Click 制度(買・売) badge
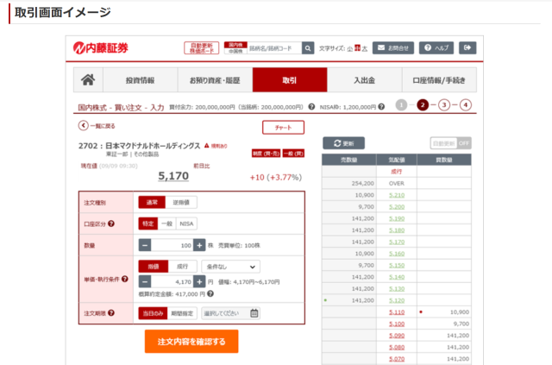Viewport: 552px width, 365px height. (x=267, y=154)
